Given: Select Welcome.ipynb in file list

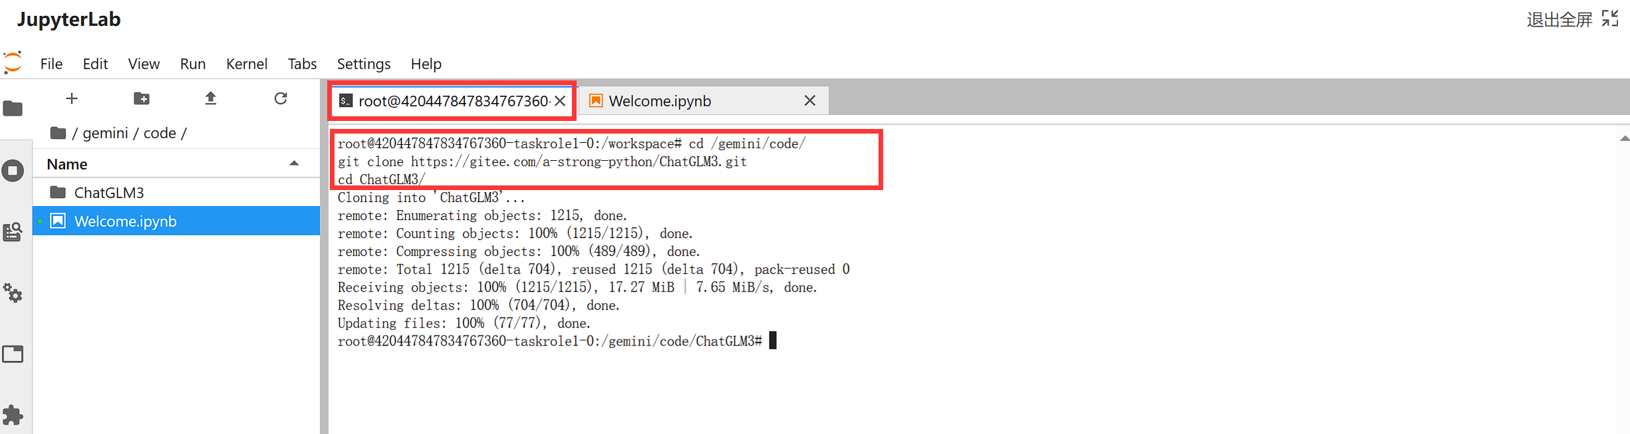Looking at the screenshot, I should 176,221.
